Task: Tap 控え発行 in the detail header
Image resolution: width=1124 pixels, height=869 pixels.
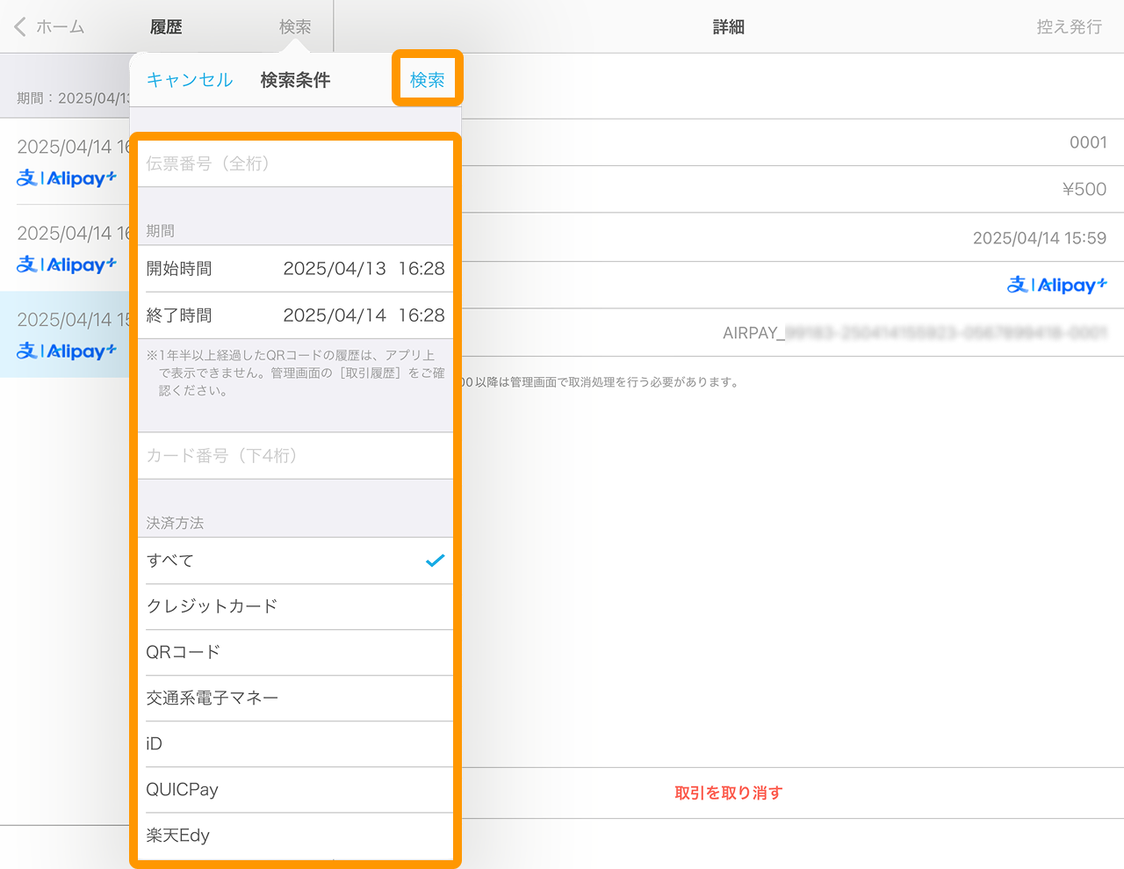Action: tap(1069, 27)
